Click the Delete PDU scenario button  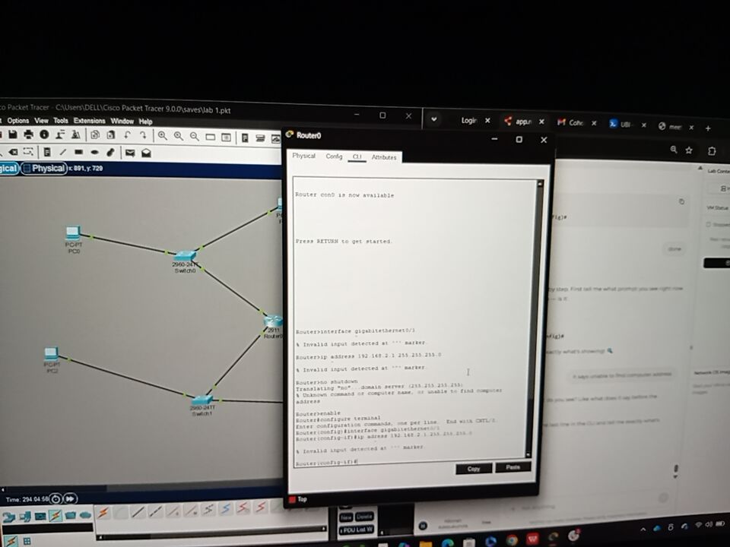point(364,517)
